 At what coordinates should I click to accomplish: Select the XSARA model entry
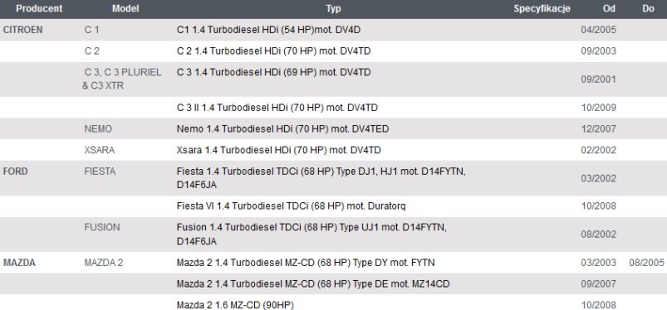pyautogui.click(x=99, y=150)
